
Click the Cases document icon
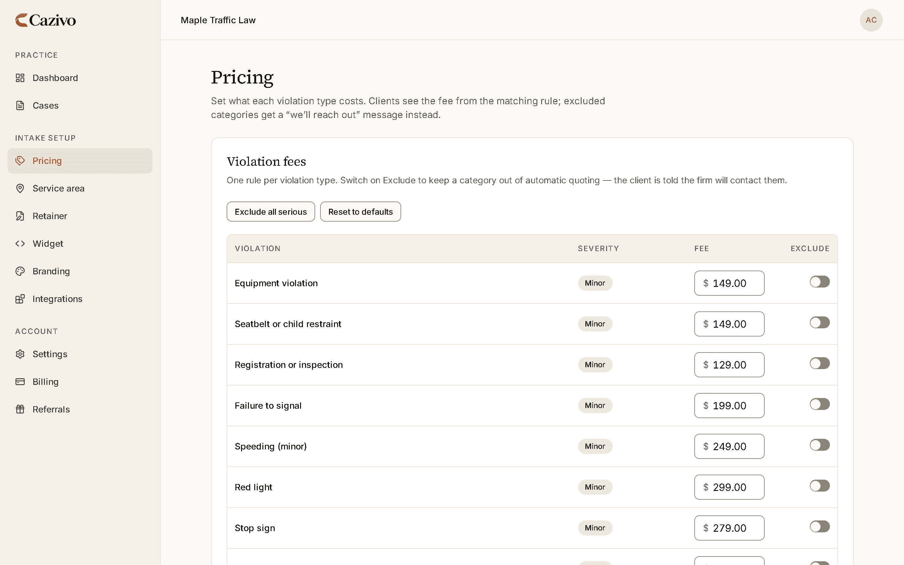coord(20,105)
